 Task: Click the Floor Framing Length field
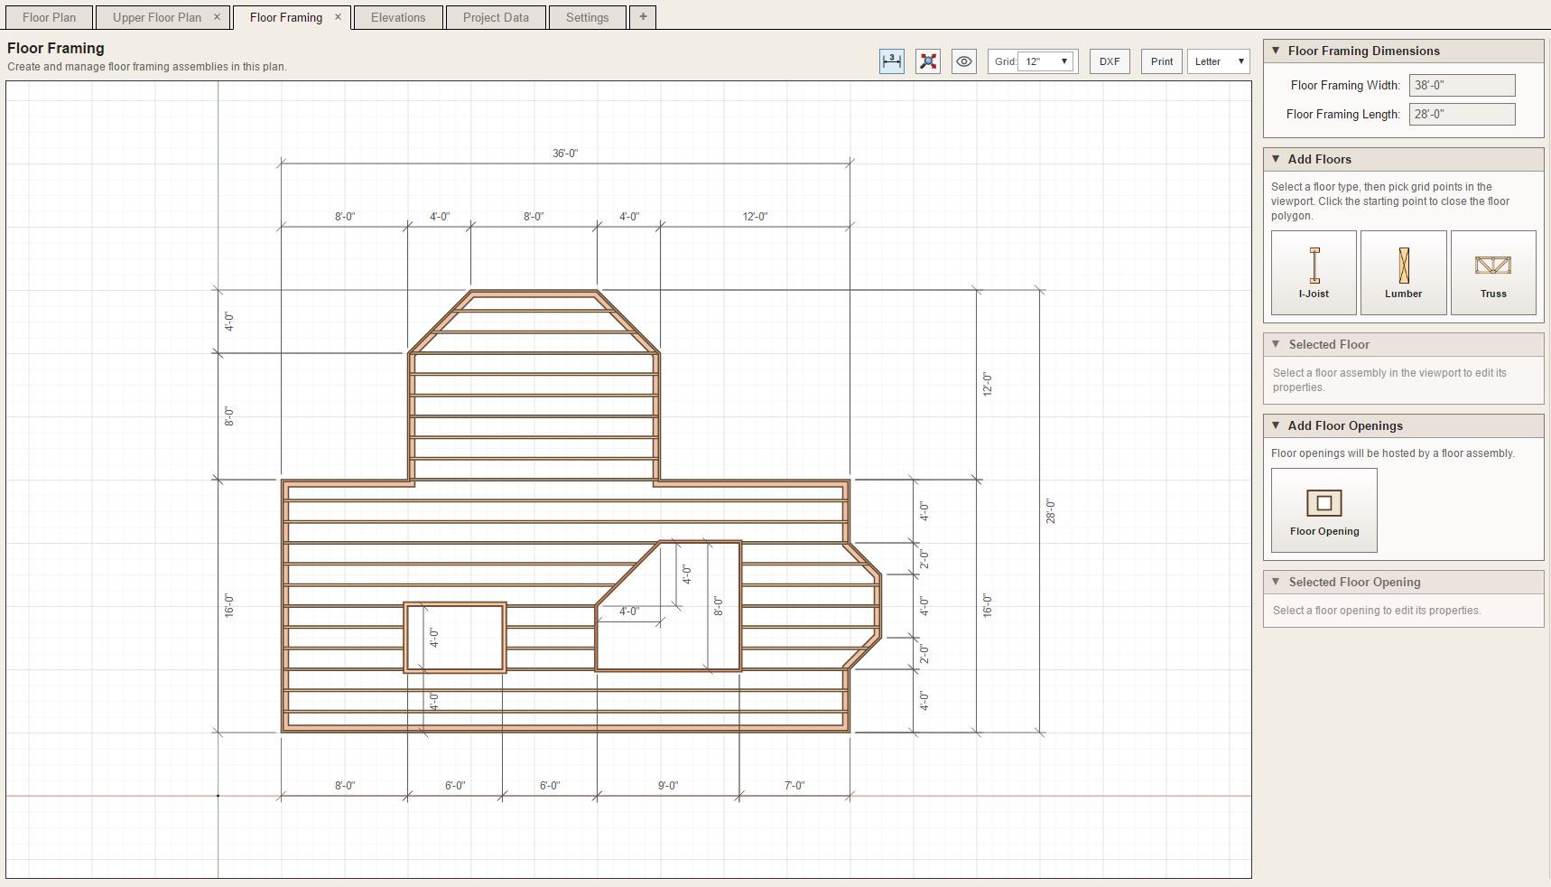(1462, 114)
